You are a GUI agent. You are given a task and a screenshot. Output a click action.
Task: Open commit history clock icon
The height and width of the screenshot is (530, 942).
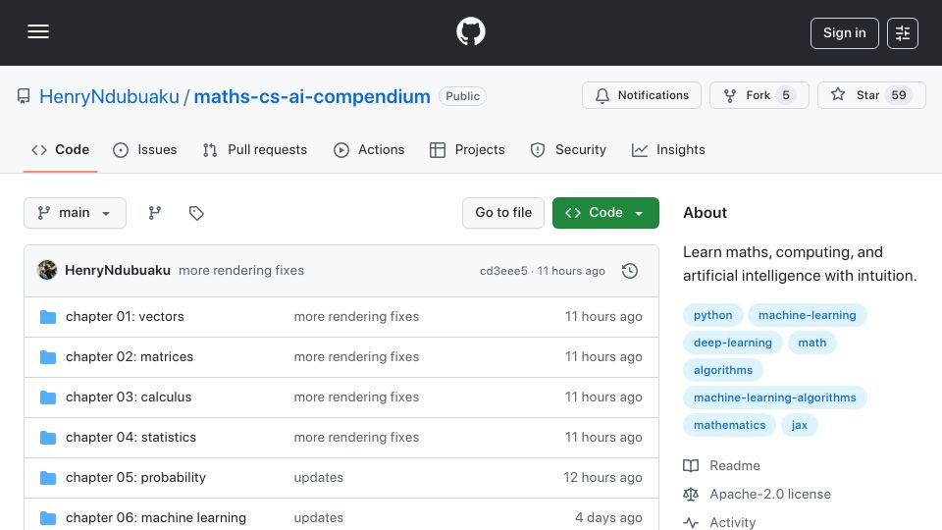pyautogui.click(x=630, y=271)
